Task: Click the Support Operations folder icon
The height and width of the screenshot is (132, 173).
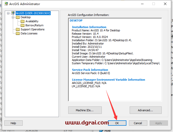Action: point(18,29)
